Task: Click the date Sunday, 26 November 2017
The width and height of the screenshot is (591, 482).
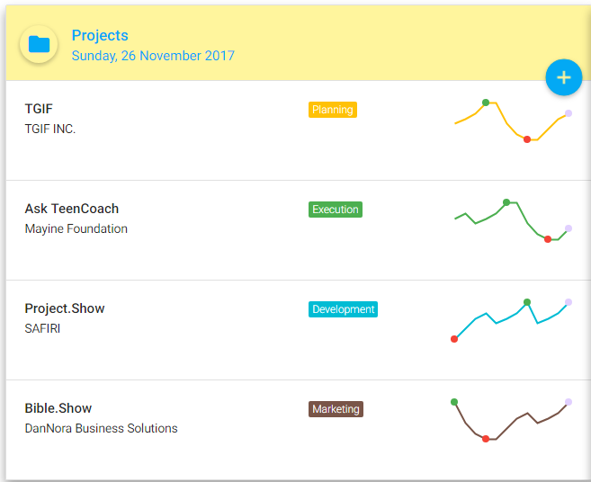Action: pos(153,56)
